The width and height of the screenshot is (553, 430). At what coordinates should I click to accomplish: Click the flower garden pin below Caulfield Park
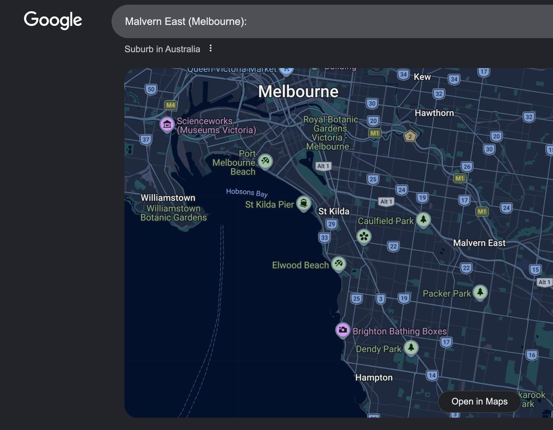click(364, 237)
